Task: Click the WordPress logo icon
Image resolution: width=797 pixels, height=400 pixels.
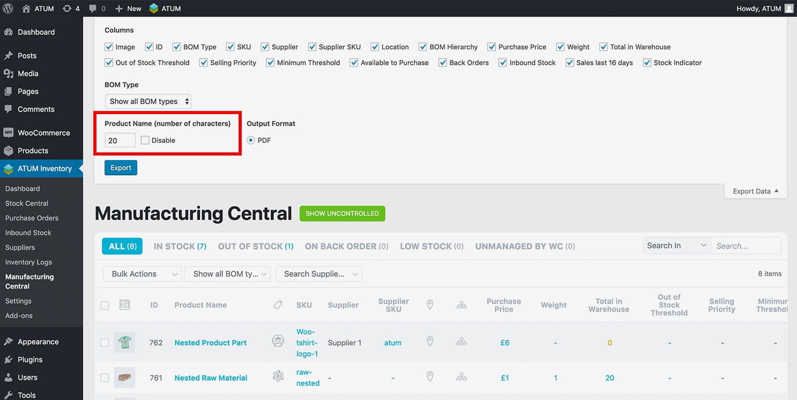Action: (x=8, y=8)
